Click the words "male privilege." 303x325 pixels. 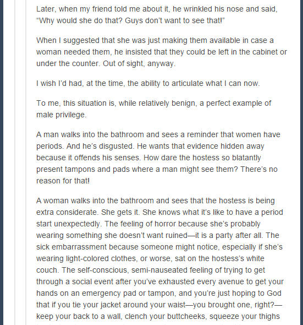pyautogui.click(x=61, y=115)
